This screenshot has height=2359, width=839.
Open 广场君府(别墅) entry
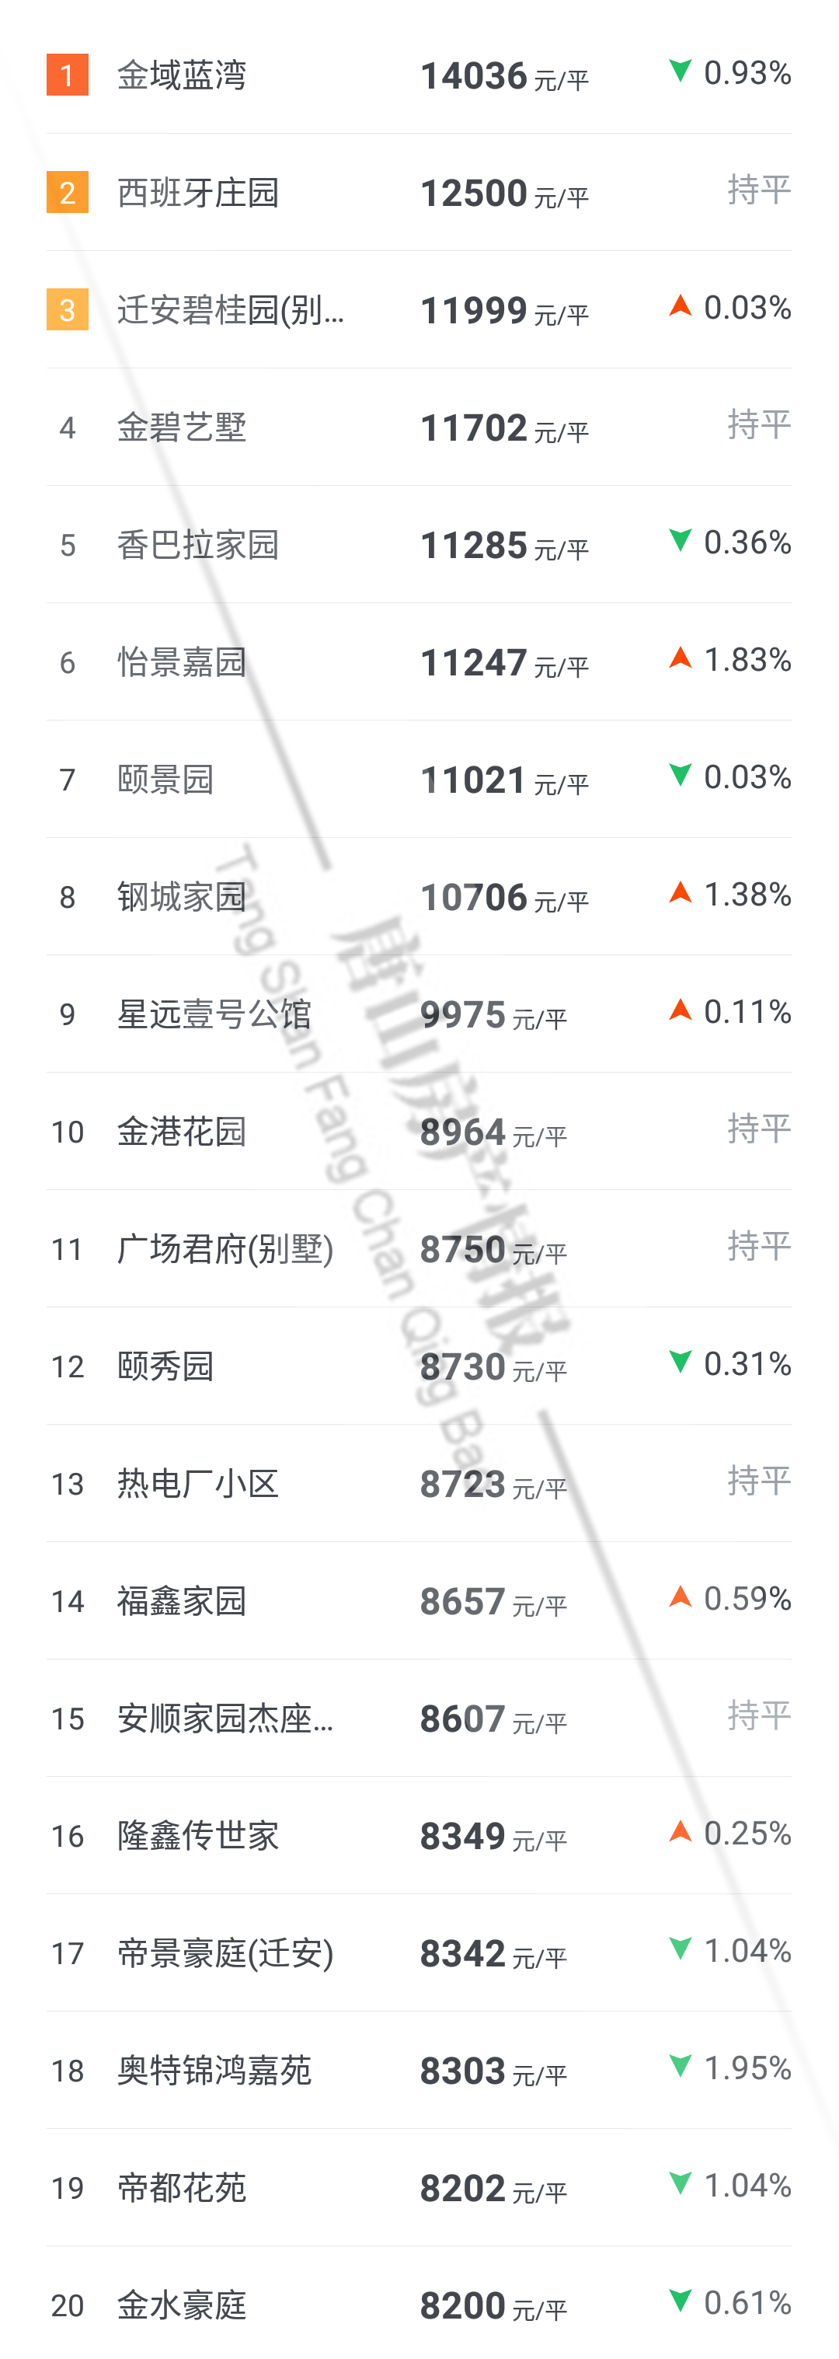[x=225, y=1249]
